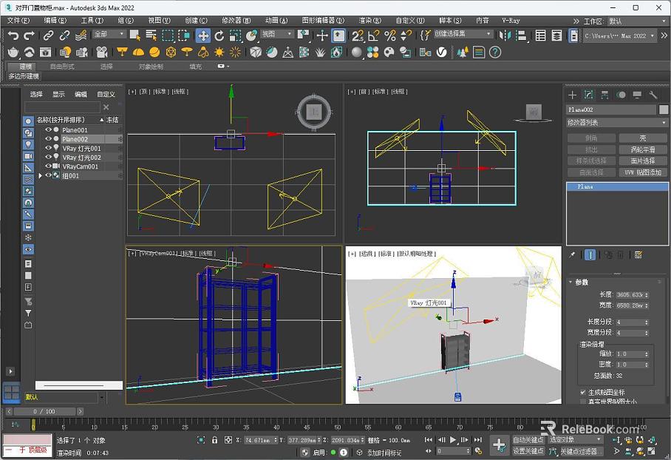Open the Modify panel tab icon
671x460 pixels.
coord(588,95)
